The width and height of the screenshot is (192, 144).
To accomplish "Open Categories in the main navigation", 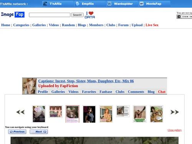I will (x=21, y=25).
